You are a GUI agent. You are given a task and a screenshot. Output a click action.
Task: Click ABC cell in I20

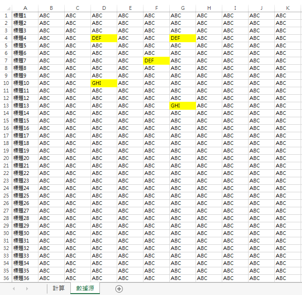235,158
